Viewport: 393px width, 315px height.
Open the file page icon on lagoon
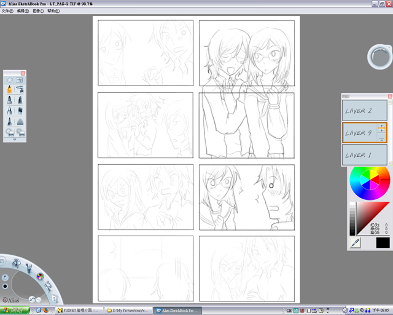[x=55, y=298]
